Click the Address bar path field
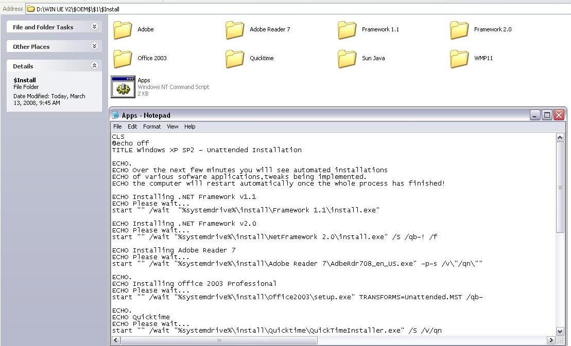 [298, 9]
